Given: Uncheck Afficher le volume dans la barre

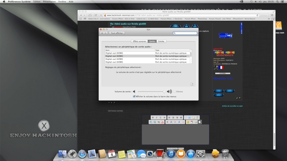Looking at the screenshot, I should 134,96.
